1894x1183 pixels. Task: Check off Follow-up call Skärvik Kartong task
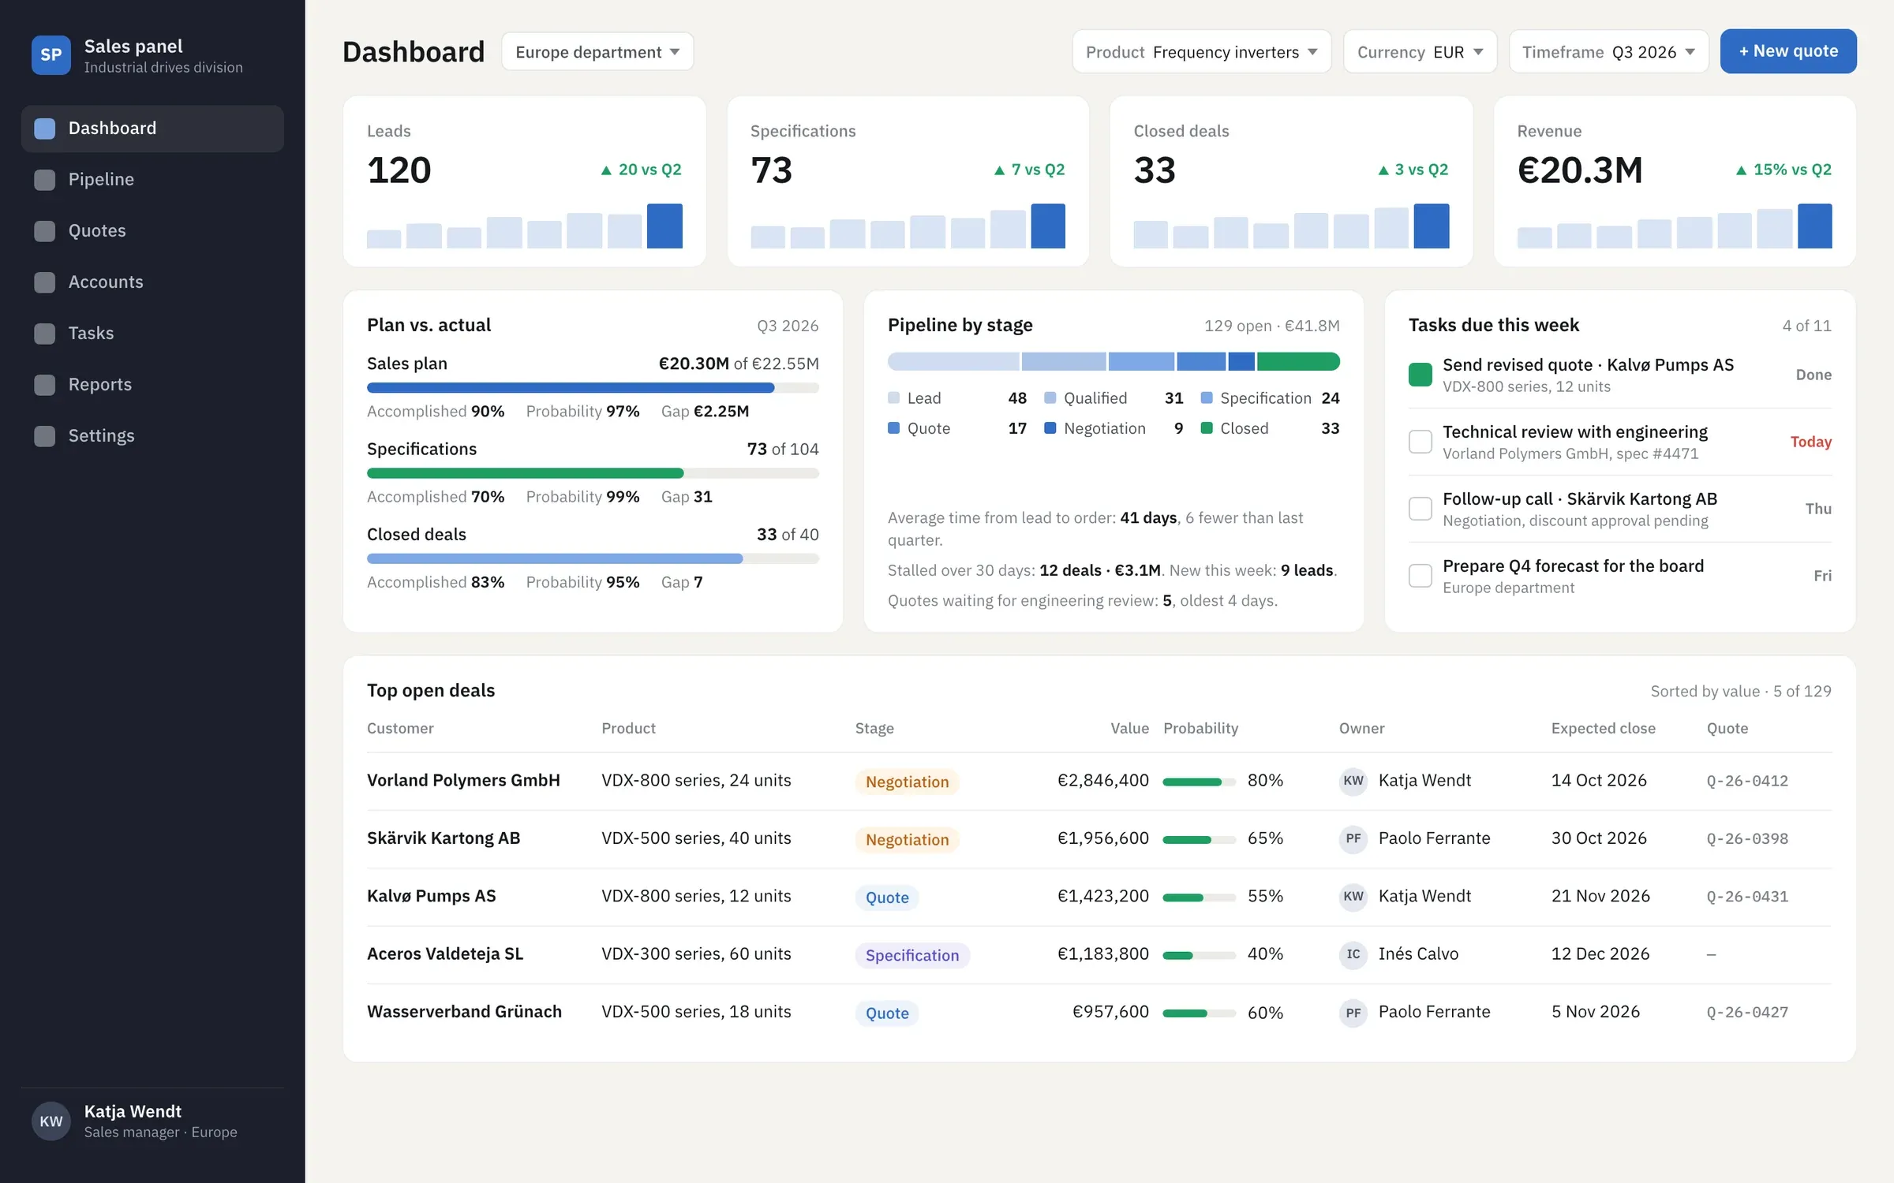click(x=1420, y=509)
